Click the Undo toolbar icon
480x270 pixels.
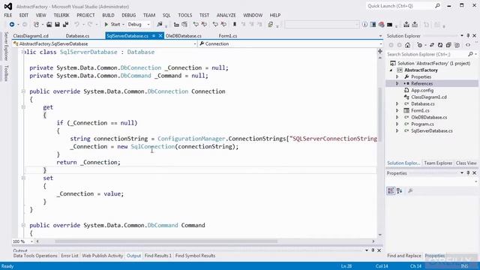tap(76, 24)
